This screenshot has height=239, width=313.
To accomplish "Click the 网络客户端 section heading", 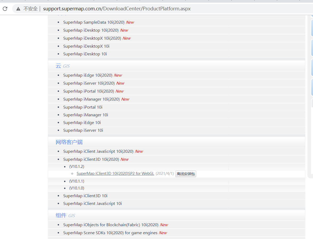I will point(69,142).
